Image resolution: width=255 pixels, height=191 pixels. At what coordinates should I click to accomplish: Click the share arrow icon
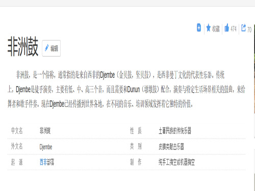[243, 28]
